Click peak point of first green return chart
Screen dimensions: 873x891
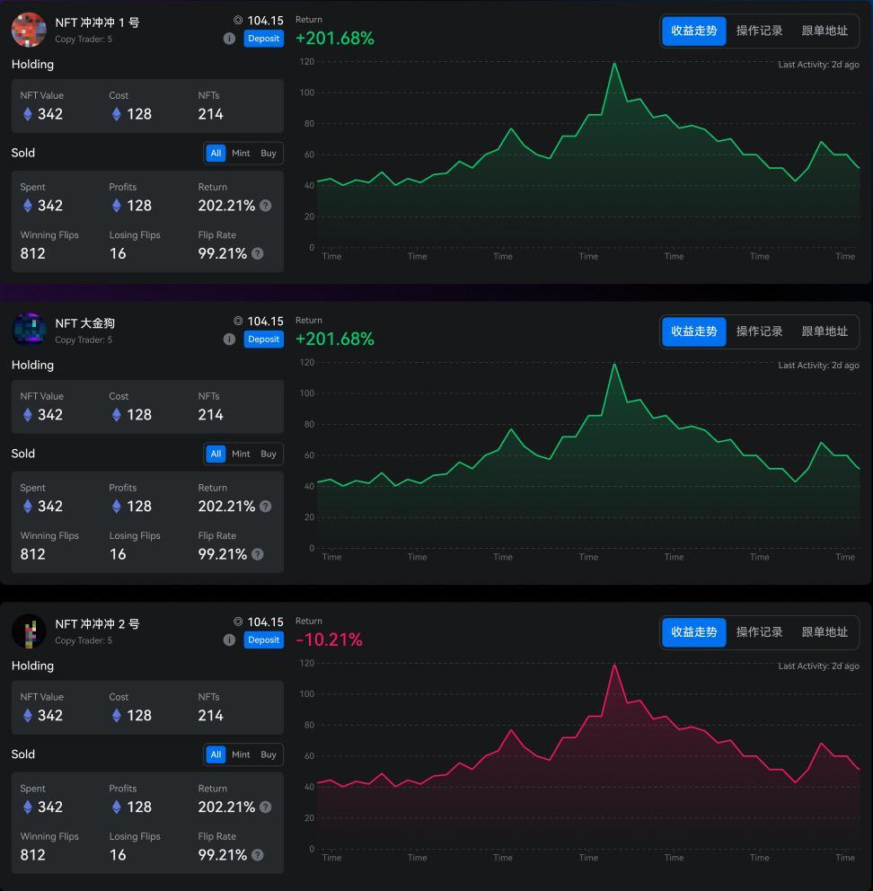click(615, 64)
